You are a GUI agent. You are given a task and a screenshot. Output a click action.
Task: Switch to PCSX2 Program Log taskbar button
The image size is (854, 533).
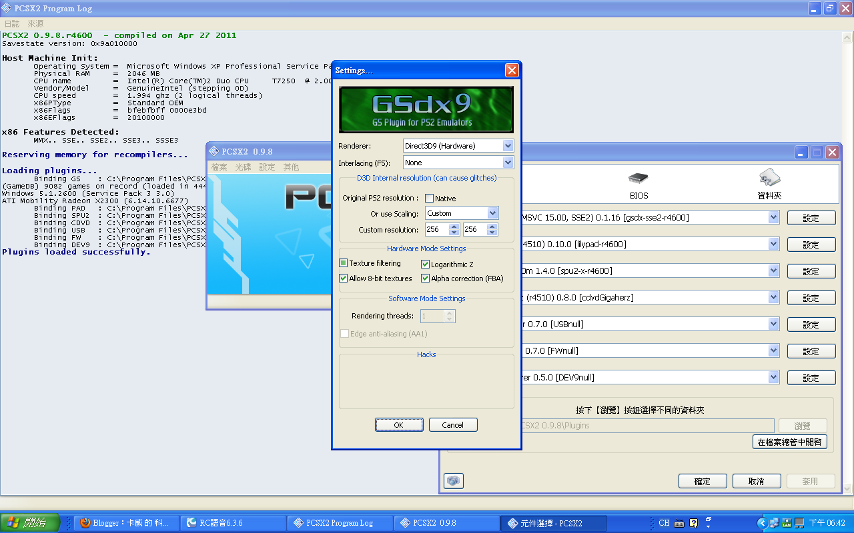click(x=340, y=523)
